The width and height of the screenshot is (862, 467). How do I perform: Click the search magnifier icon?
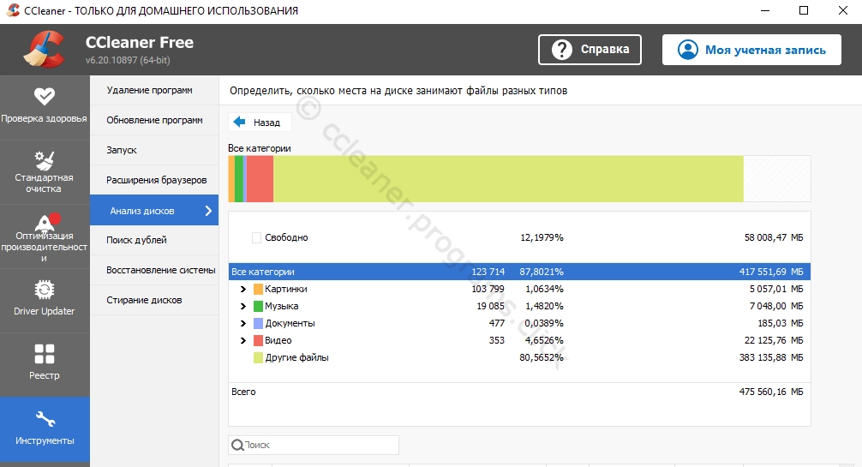[x=236, y=446]
